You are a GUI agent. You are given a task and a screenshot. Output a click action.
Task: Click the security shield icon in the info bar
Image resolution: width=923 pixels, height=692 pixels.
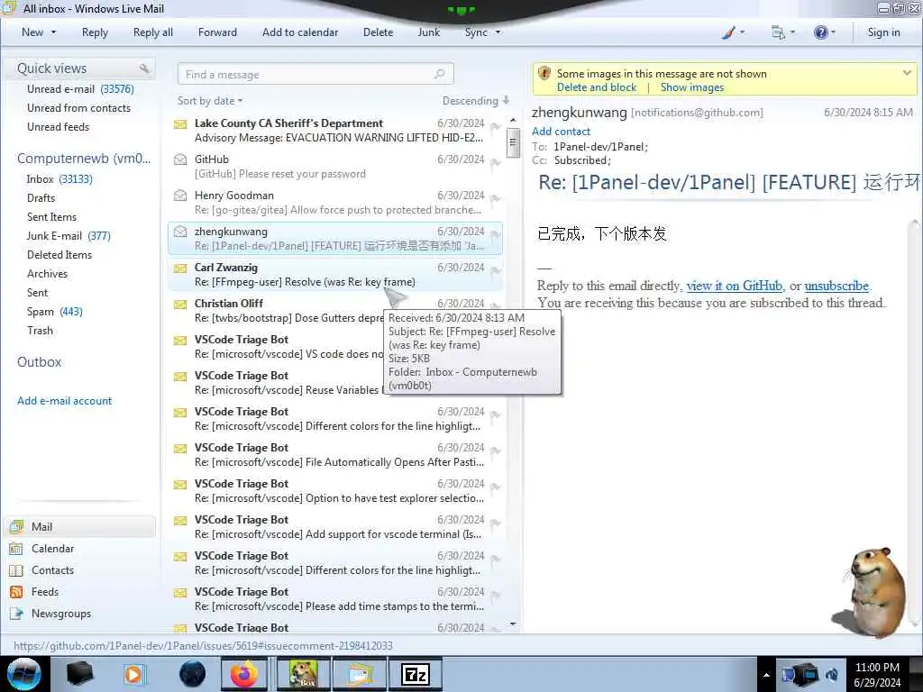coord(544,74)
